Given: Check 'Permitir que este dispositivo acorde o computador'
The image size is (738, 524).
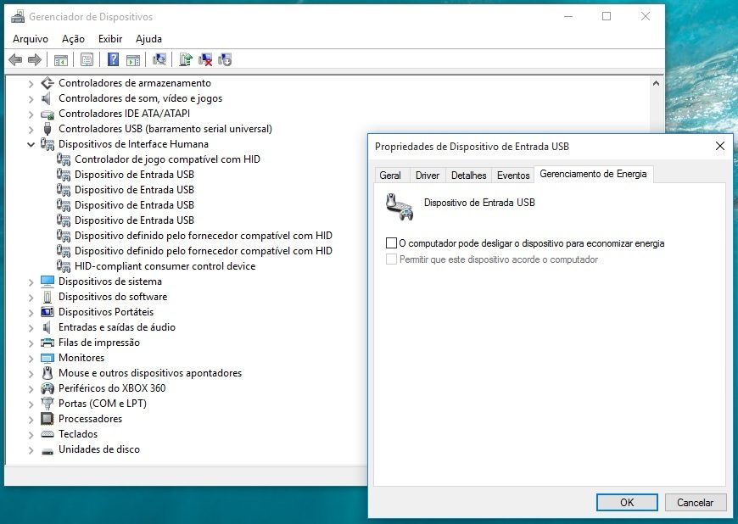Looking at the screenshot, I should point(391,259).
